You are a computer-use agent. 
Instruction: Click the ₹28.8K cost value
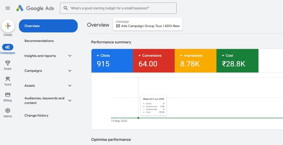click(x=234, y=64)
